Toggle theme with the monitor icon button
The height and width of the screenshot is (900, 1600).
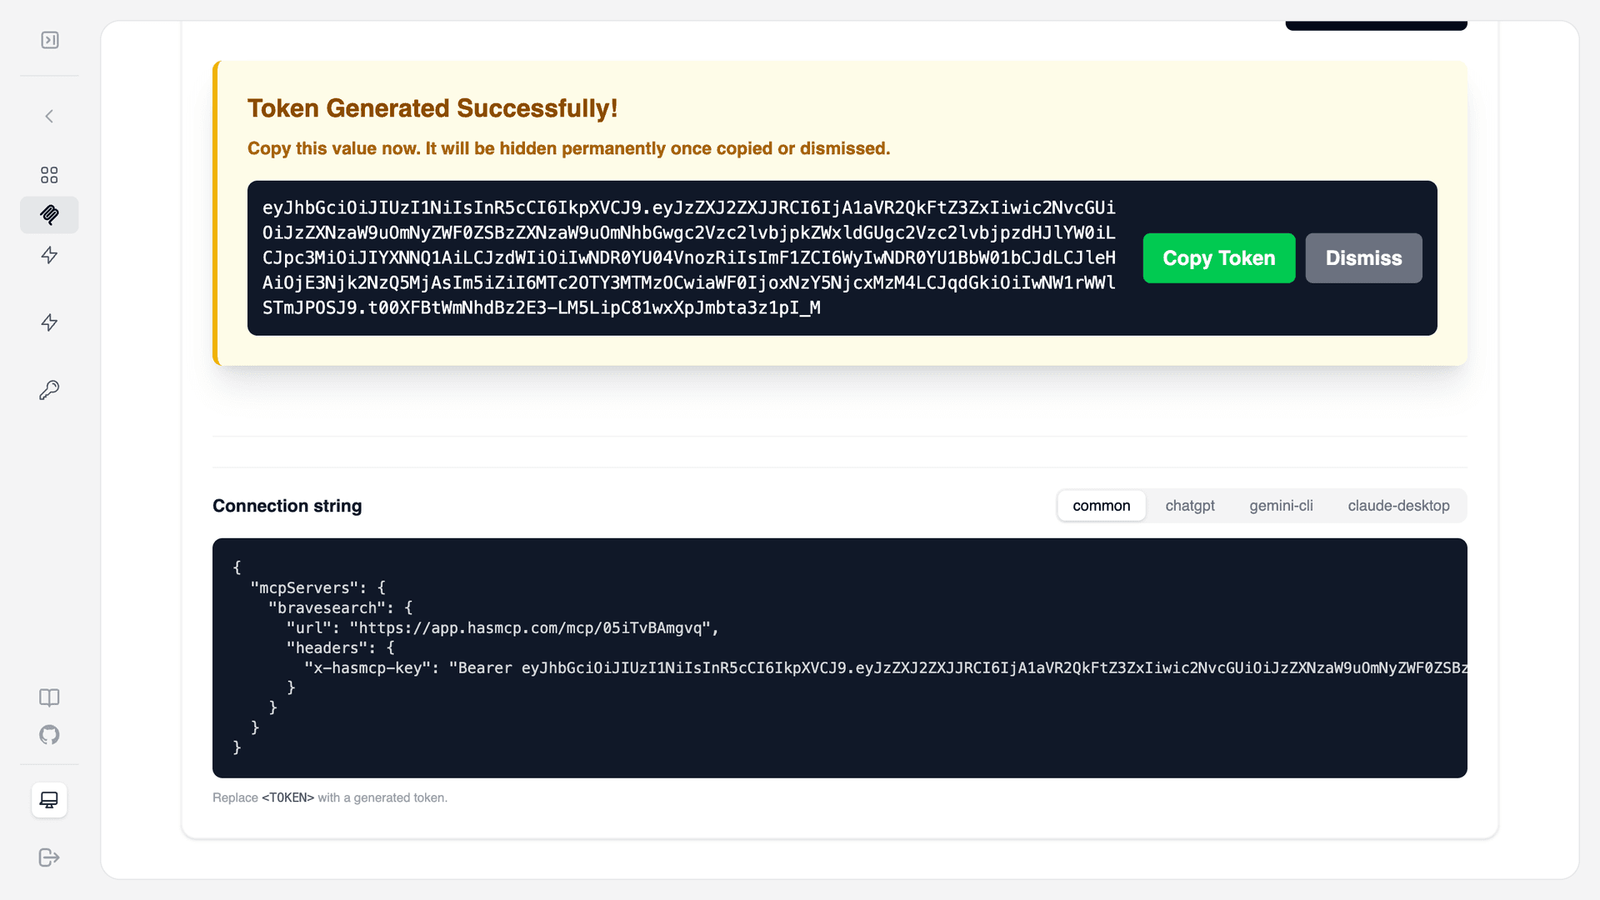click(49, 800)
